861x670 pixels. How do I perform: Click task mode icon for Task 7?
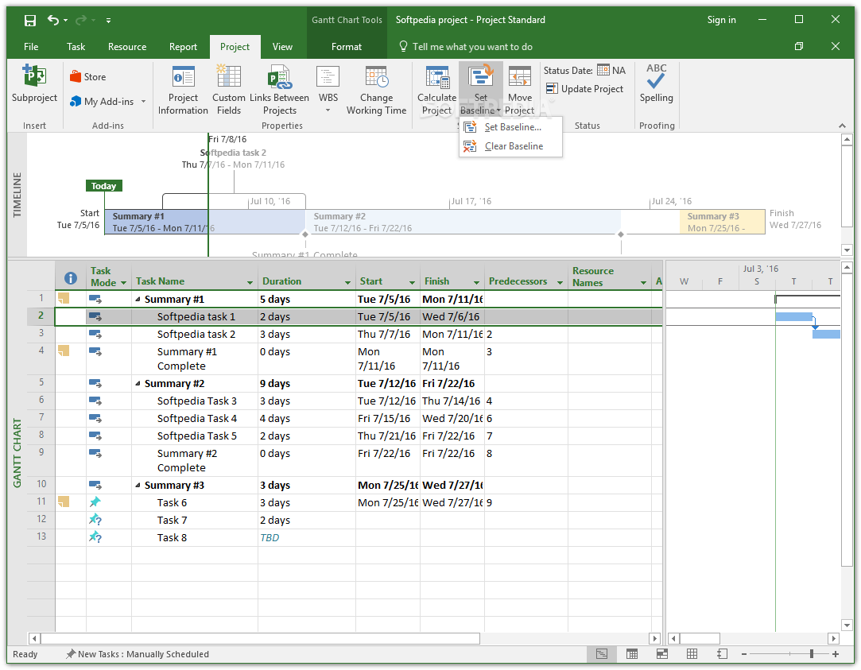click(95, 520)
